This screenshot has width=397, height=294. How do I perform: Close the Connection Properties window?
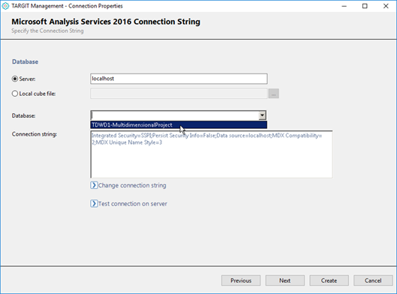click(x=386, y=6)
